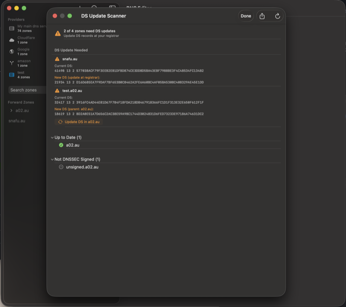Click the refresh scan icon

point(278,16)
